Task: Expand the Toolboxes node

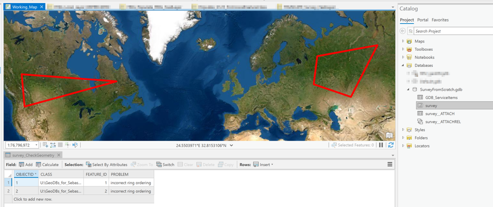Action: (403, 49)
